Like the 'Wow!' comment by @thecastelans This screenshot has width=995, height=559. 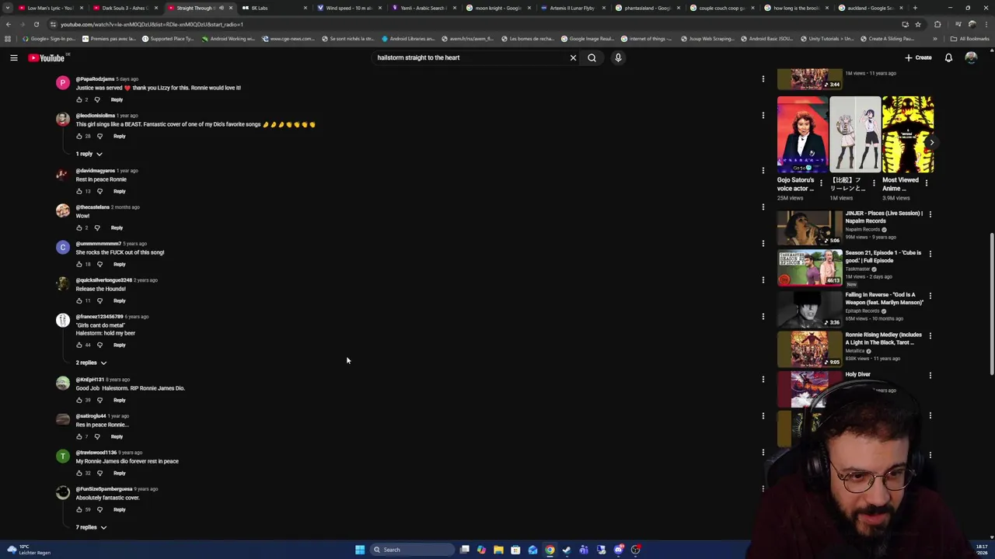[x=79, y=227]
